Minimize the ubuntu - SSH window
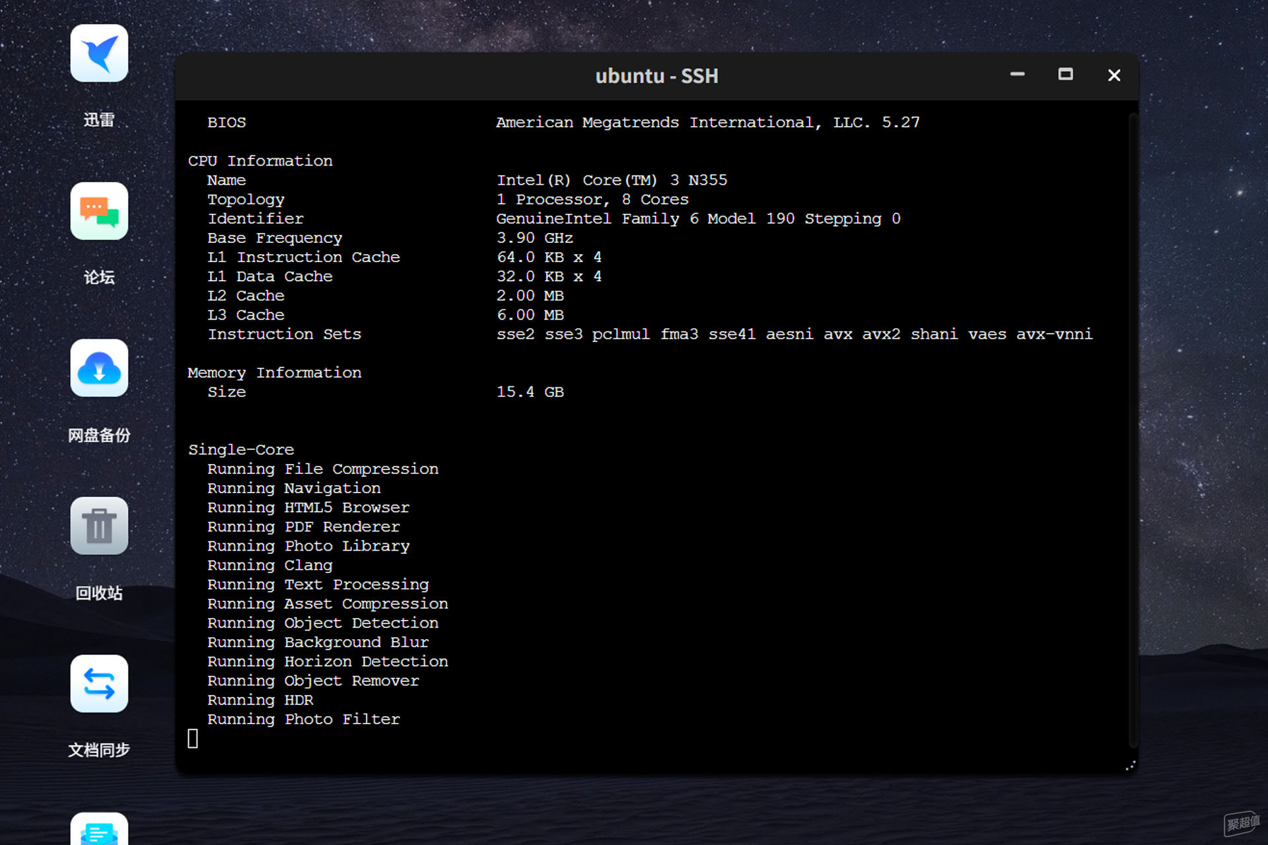The width and height of the screenshot is (1268, 845). (1017, 75)
